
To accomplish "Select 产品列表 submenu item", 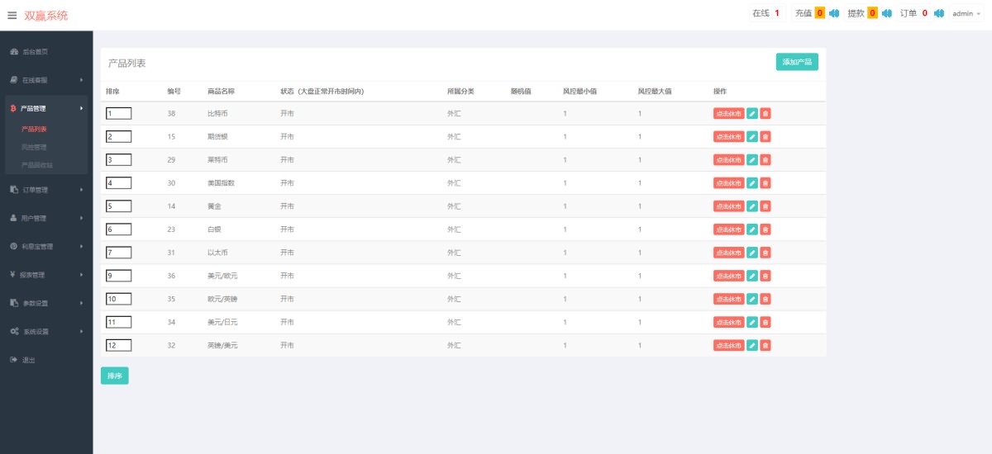I will pos(34,129).
